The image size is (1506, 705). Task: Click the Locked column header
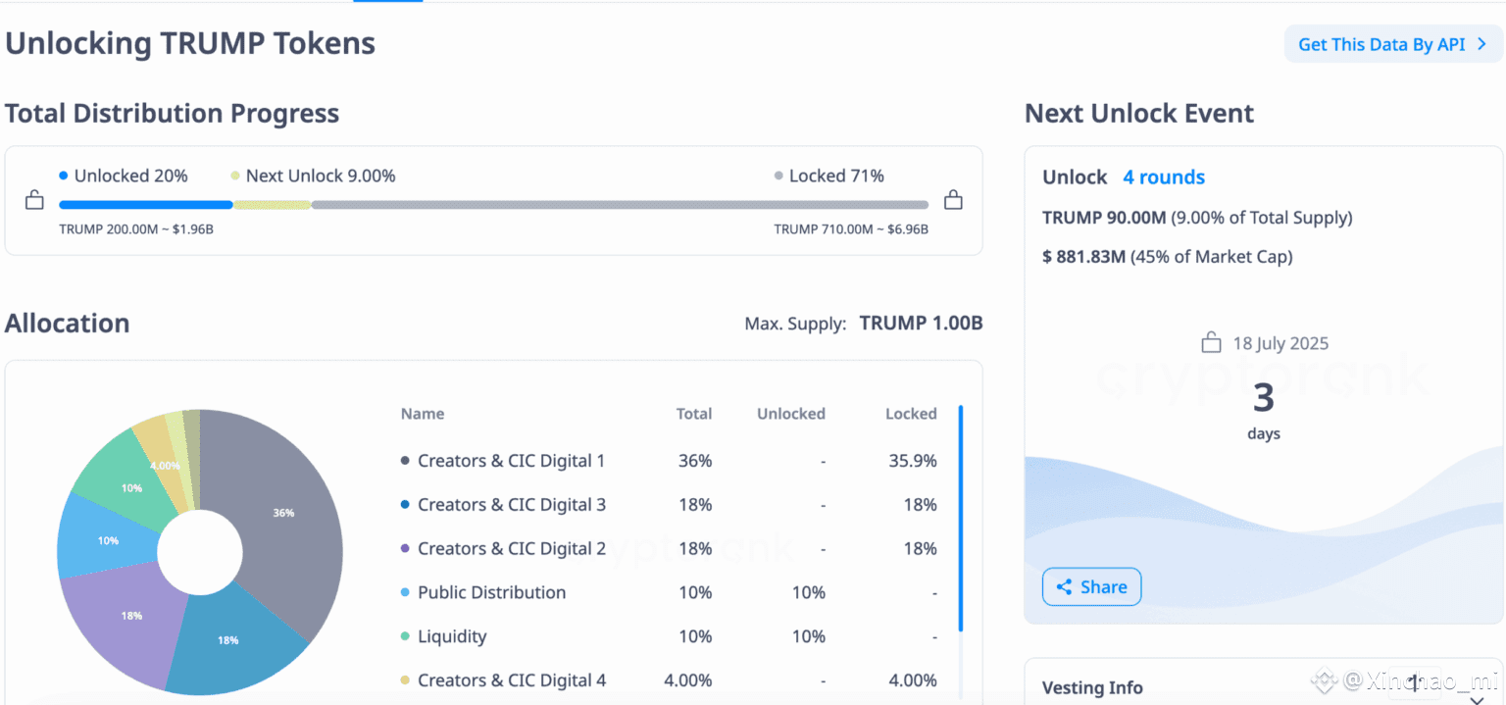pos(911,414)
